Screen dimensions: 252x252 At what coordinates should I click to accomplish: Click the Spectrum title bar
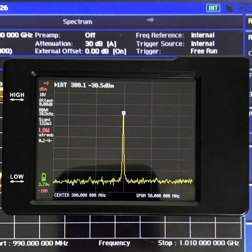[78, 22]
